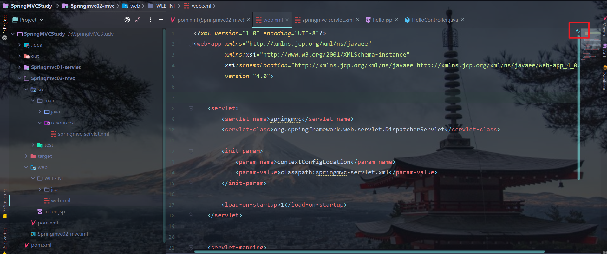Close the hello.jsp tab
Screen dimensions: 607x254
[x=396, y=20]
